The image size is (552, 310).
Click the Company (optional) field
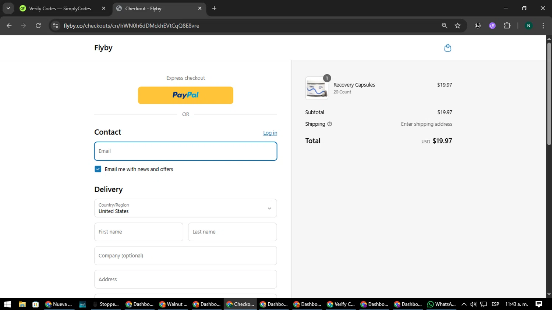[185, 256]
